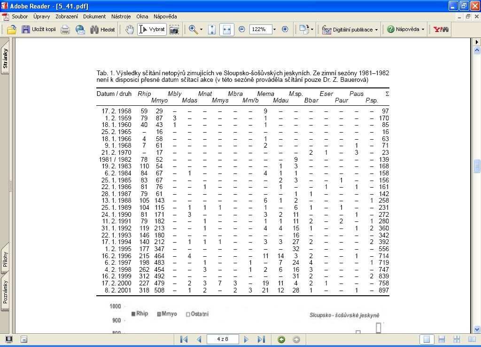Open the Nástroje menu
The height and width of the screenshot is (347, 481).
click(121, 16)
